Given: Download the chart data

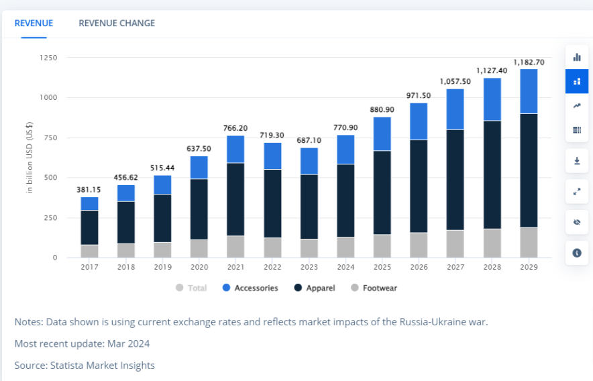Looking at the screenshot, I should tap(576, 161).
